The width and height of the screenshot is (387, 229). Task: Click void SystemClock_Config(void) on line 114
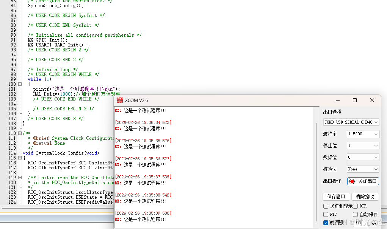pyautogui.click(x=61, y=153)
